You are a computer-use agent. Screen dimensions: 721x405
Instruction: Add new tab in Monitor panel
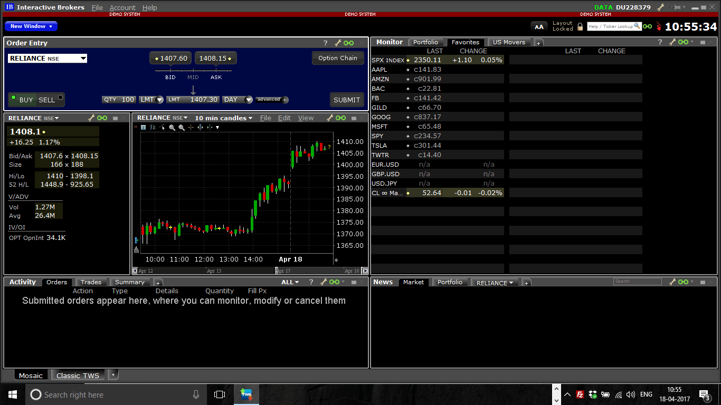(x=538, y=43)
